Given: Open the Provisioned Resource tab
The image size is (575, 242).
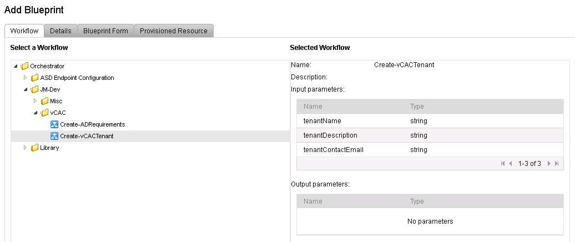Looking at the screenshot, I should 174,31.
